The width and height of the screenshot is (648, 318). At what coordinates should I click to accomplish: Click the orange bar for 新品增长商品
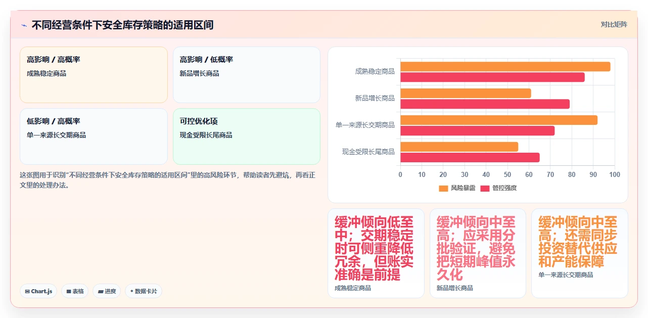tap(466, 93)
